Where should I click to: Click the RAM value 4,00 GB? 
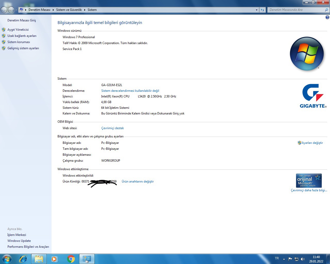(106, 102)
